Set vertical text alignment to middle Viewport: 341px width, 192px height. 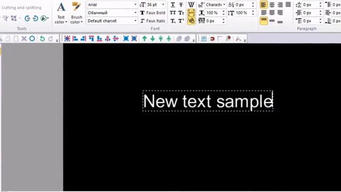272,21
